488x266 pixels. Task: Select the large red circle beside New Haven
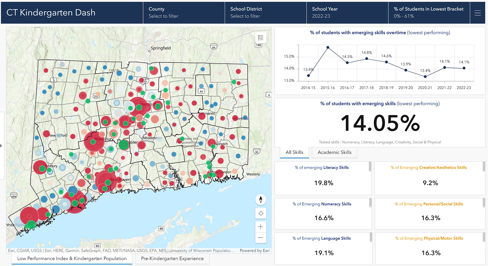(106, 181)
